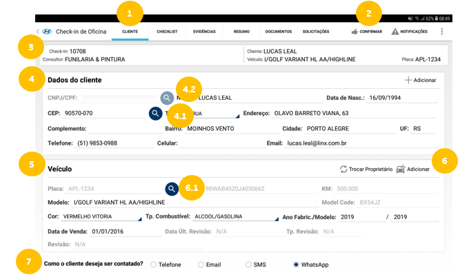
Task: Click the Hyundai logo icon
Action: tap(47, 32)
